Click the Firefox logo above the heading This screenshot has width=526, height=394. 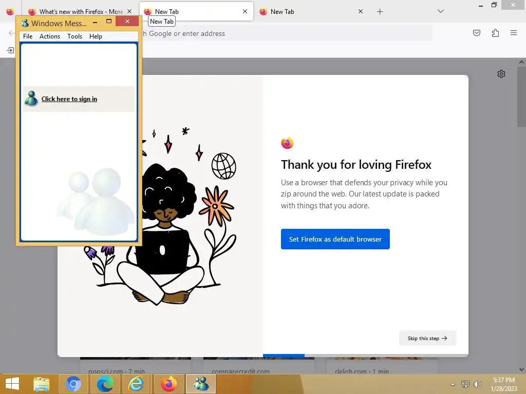tap(287, 143)
